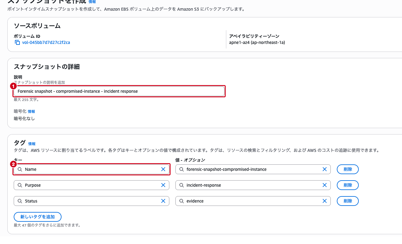Copy the volume ID with the copy icon
This screenshot has width=402, height=244.
17,42
